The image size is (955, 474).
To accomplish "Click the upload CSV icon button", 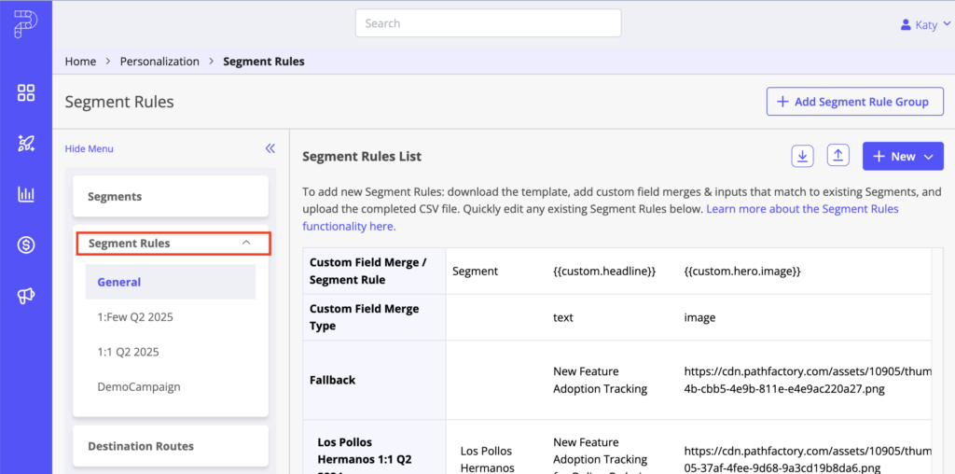I will click(838, 156).
